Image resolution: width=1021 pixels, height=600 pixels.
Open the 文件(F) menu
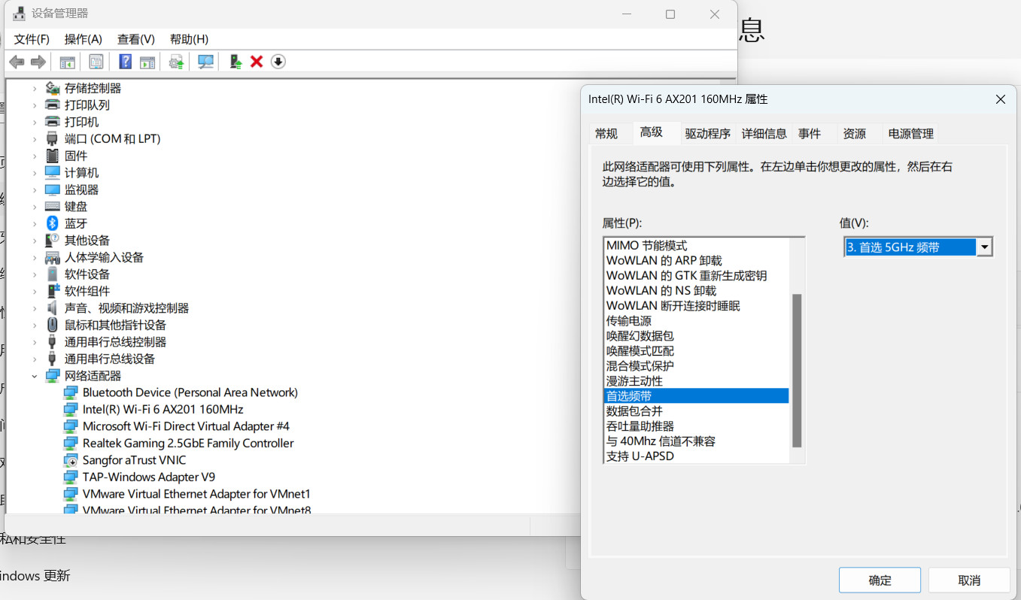click(x=32, y=39)
